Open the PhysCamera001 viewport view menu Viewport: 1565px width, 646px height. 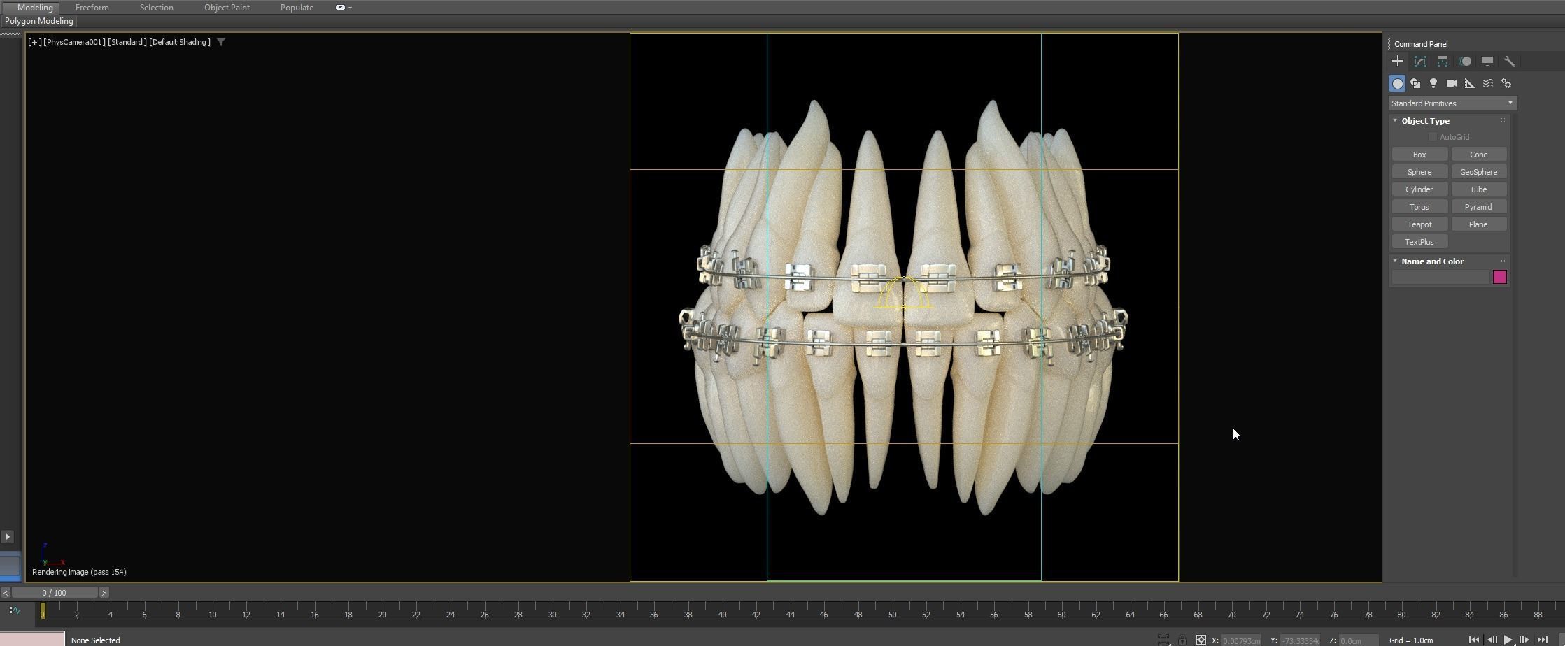click(x=74, y=42)
